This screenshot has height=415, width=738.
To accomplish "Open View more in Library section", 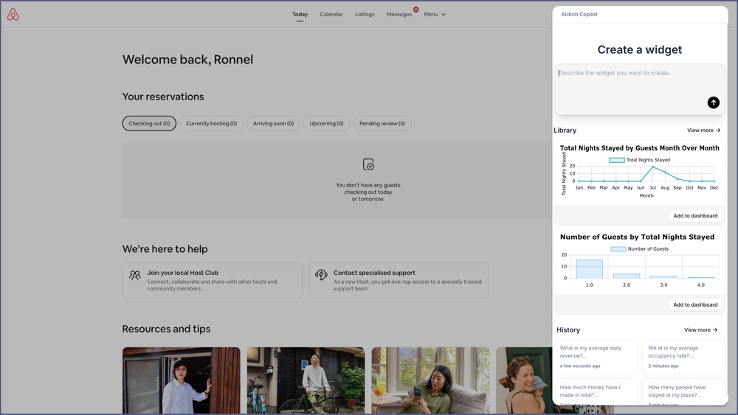I will 703,130.
